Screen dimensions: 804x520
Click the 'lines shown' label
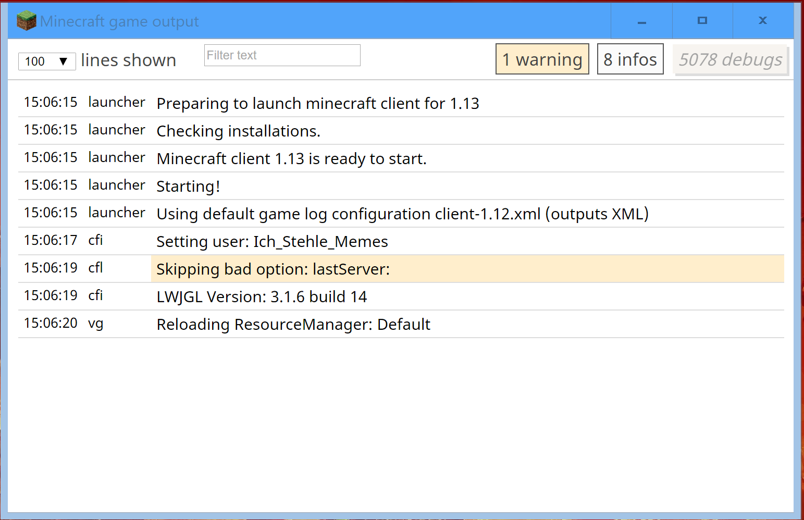point(128,60)
